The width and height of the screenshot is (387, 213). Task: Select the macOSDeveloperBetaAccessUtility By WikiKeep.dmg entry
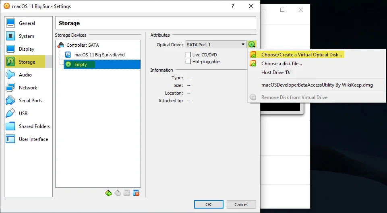pyautogui.click(x=317, y=85)
